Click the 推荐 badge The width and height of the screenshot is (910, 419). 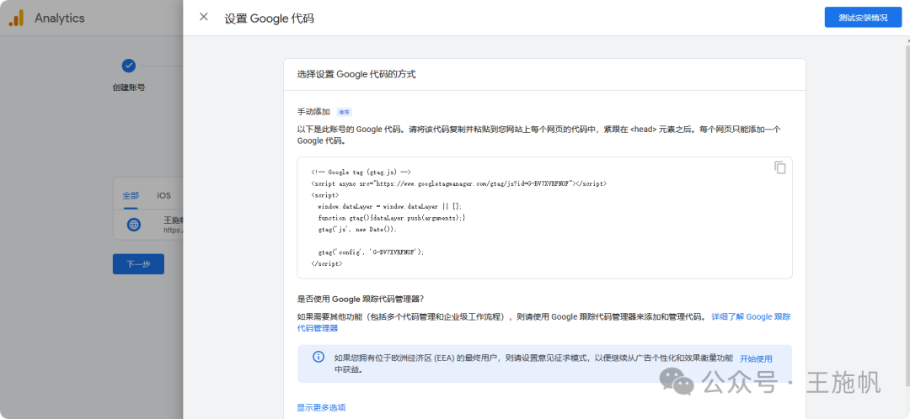point(345,112)
